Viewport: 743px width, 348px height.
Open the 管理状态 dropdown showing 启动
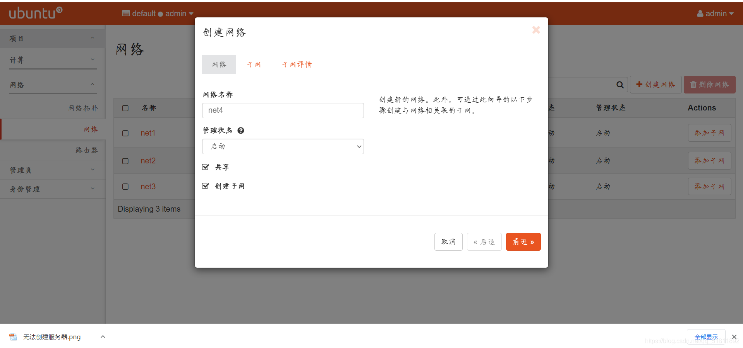(283, 146)
